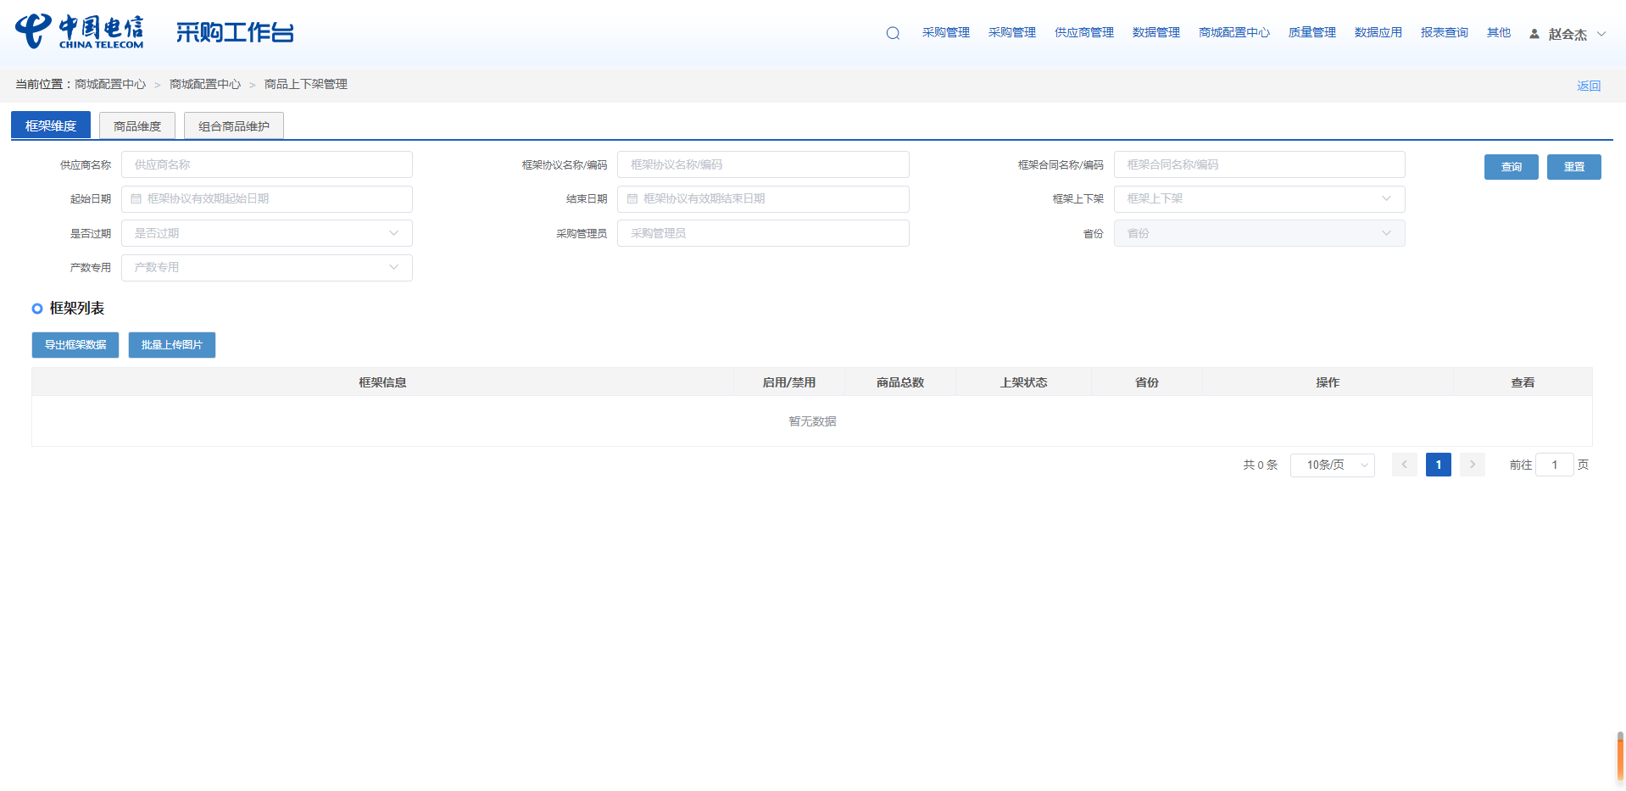
Task: Click calendar icon in 起始日期 field
Action: [x=136, y=198]
